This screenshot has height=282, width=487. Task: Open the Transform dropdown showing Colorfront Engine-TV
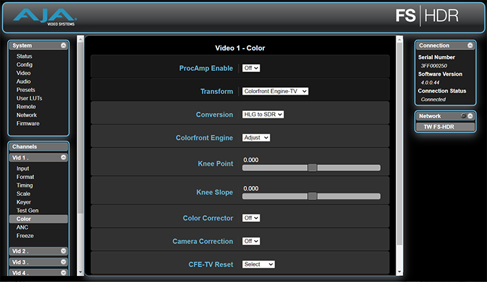[x=275, y=91]
